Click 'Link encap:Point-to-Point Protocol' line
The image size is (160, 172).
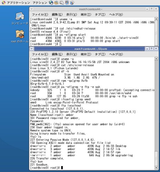pyautogui.click(x=72, y=102)
